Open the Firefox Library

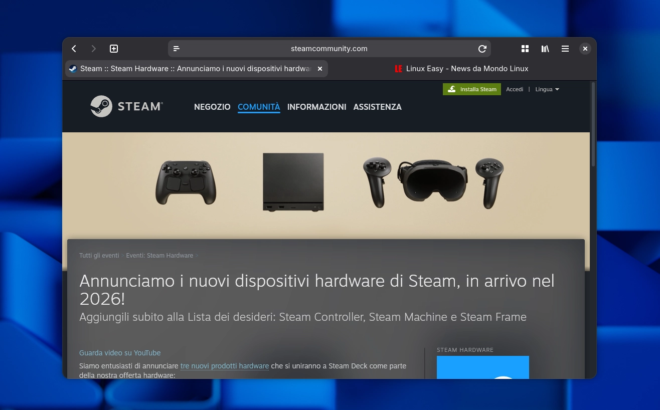click(x=545, y=49)
